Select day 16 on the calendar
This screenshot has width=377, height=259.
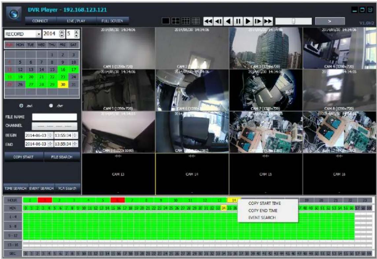pyautogui.click(x=63, y=69)
